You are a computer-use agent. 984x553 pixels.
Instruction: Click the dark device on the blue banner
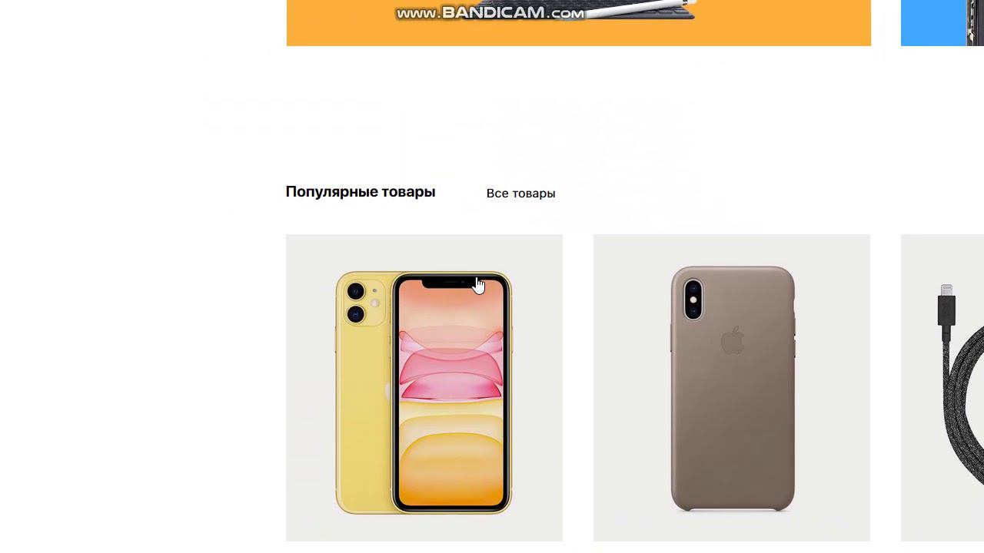pos(975,23)
